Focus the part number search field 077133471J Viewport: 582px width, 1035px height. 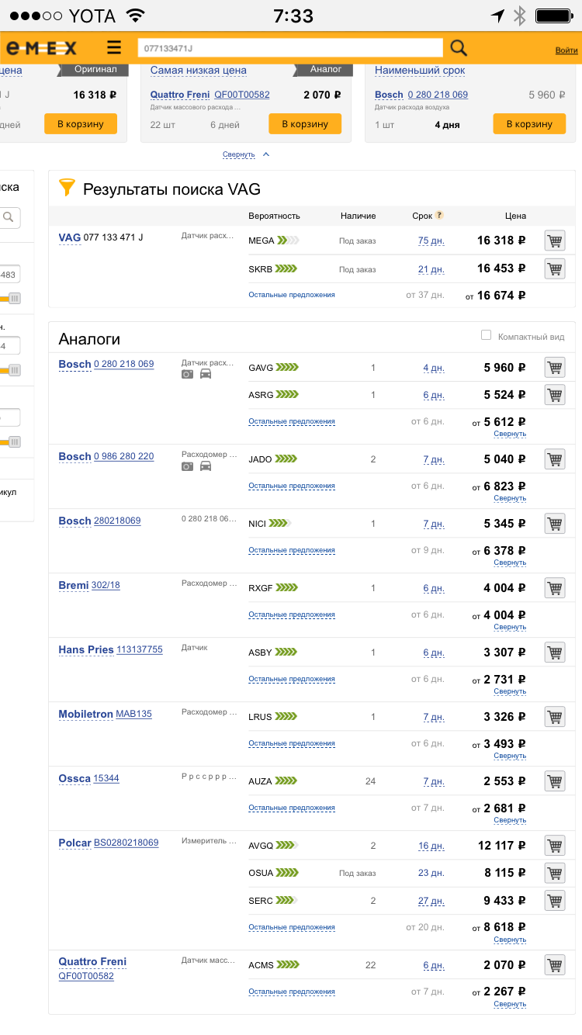coord(290,48)
